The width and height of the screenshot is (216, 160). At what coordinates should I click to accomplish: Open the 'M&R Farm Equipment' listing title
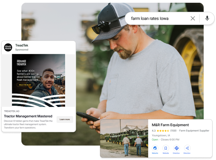(170, 125)
